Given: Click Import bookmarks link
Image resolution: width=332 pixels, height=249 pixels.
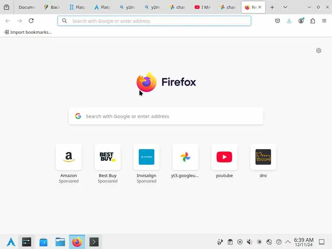Looking at the screenshot, I should tap(28, 32).
